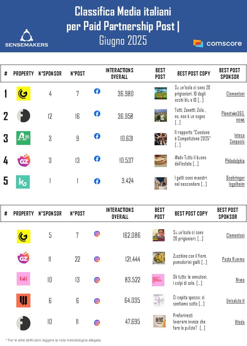The width and height of the screenshot is (247, 346).
Task: Open the best post thumbnail beside Philadelphia
Action: click(x=160, y=161)
